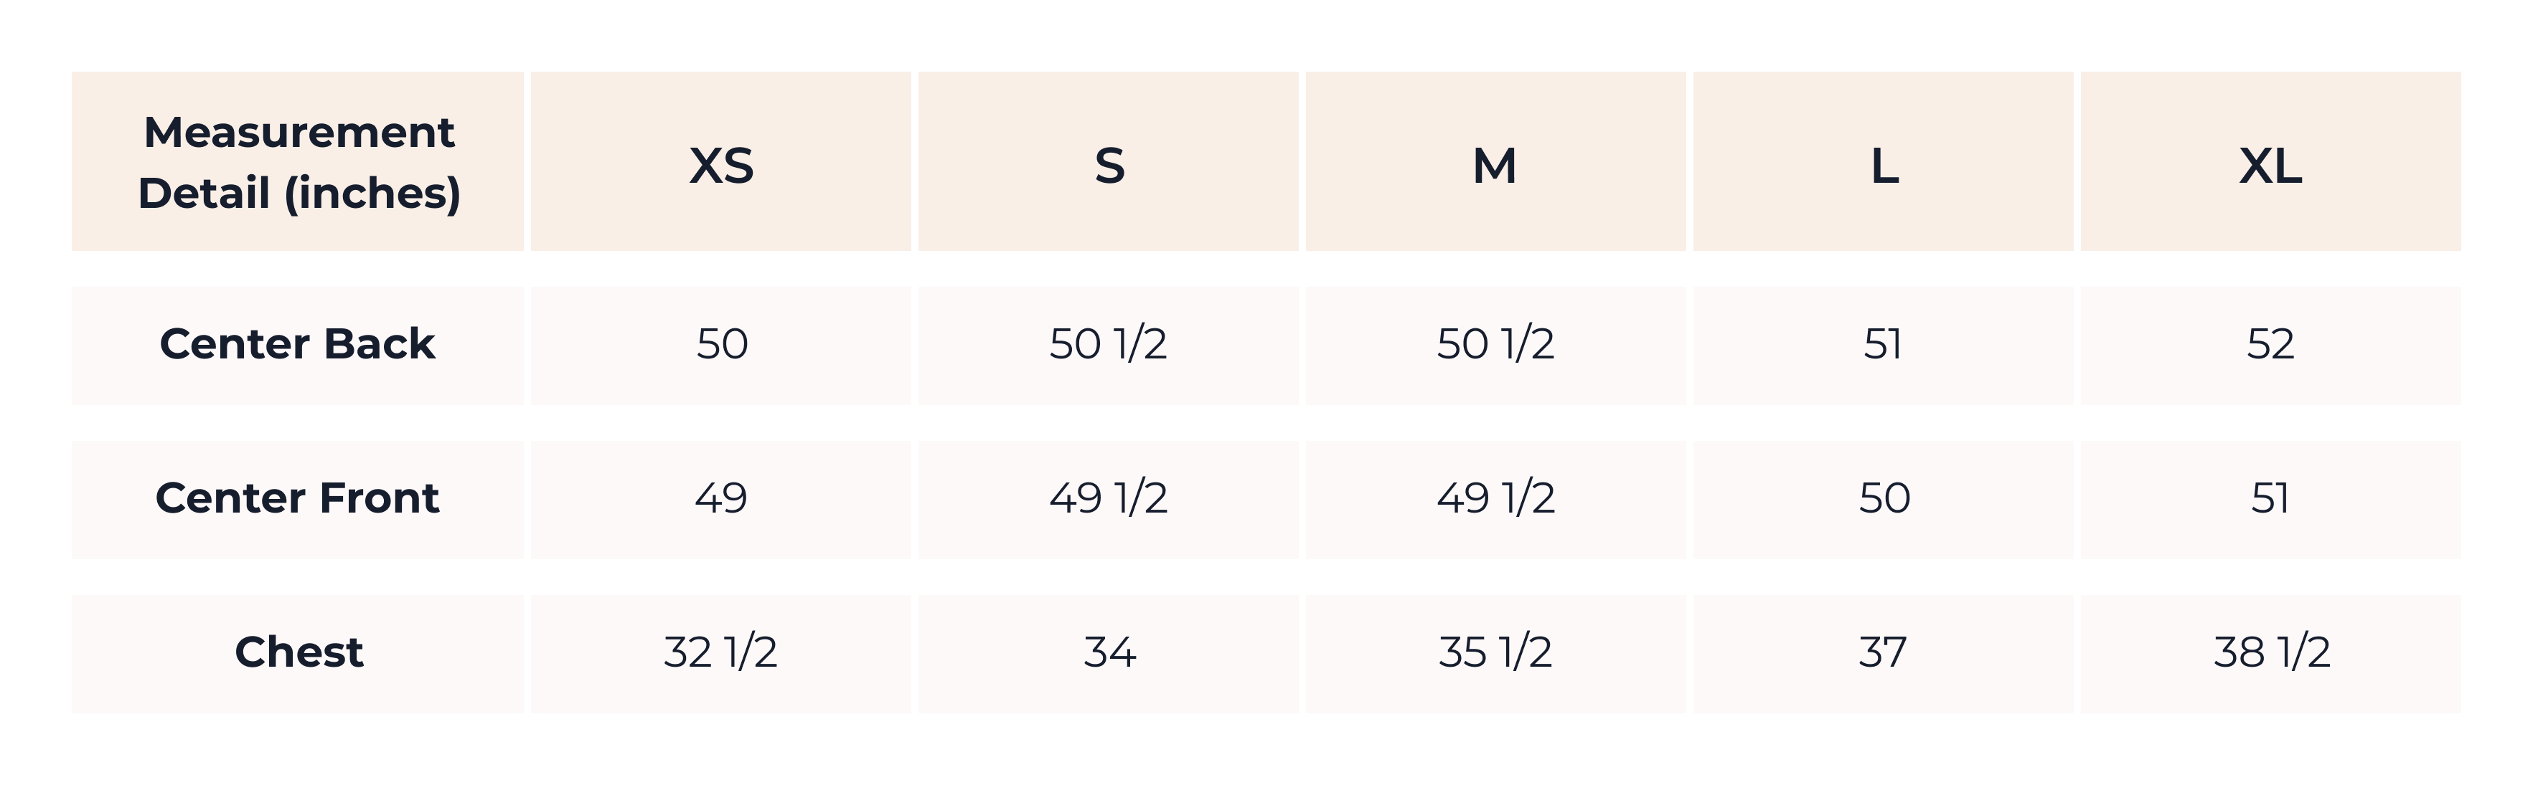Click Center Front value 49 for XS
The width and height of the screenshot is (2533, 785).
(720, 499)
